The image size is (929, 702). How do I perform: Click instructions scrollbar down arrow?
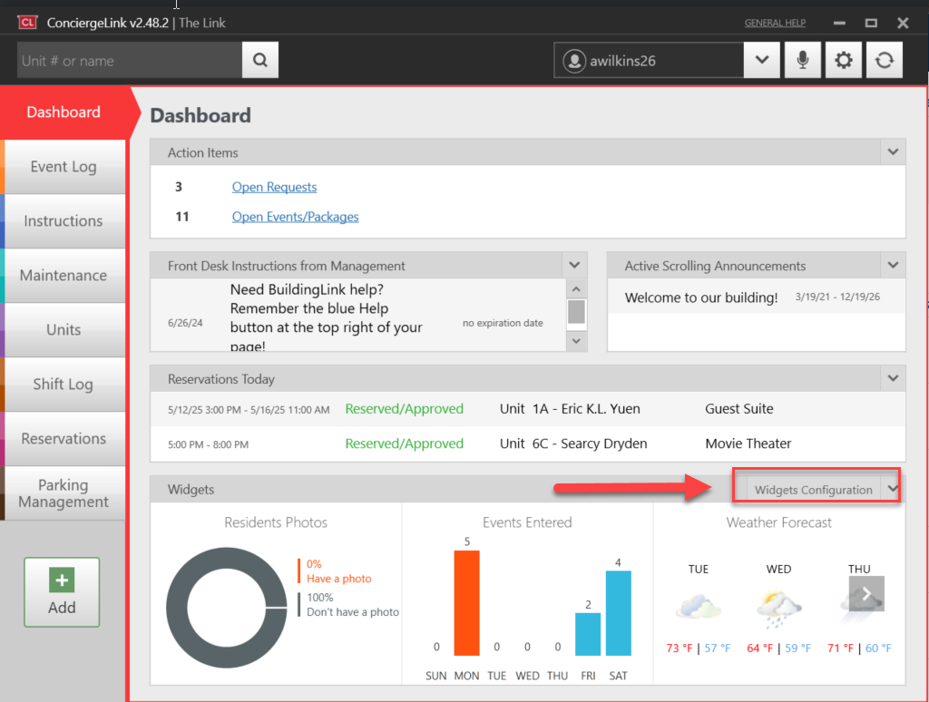576,341
